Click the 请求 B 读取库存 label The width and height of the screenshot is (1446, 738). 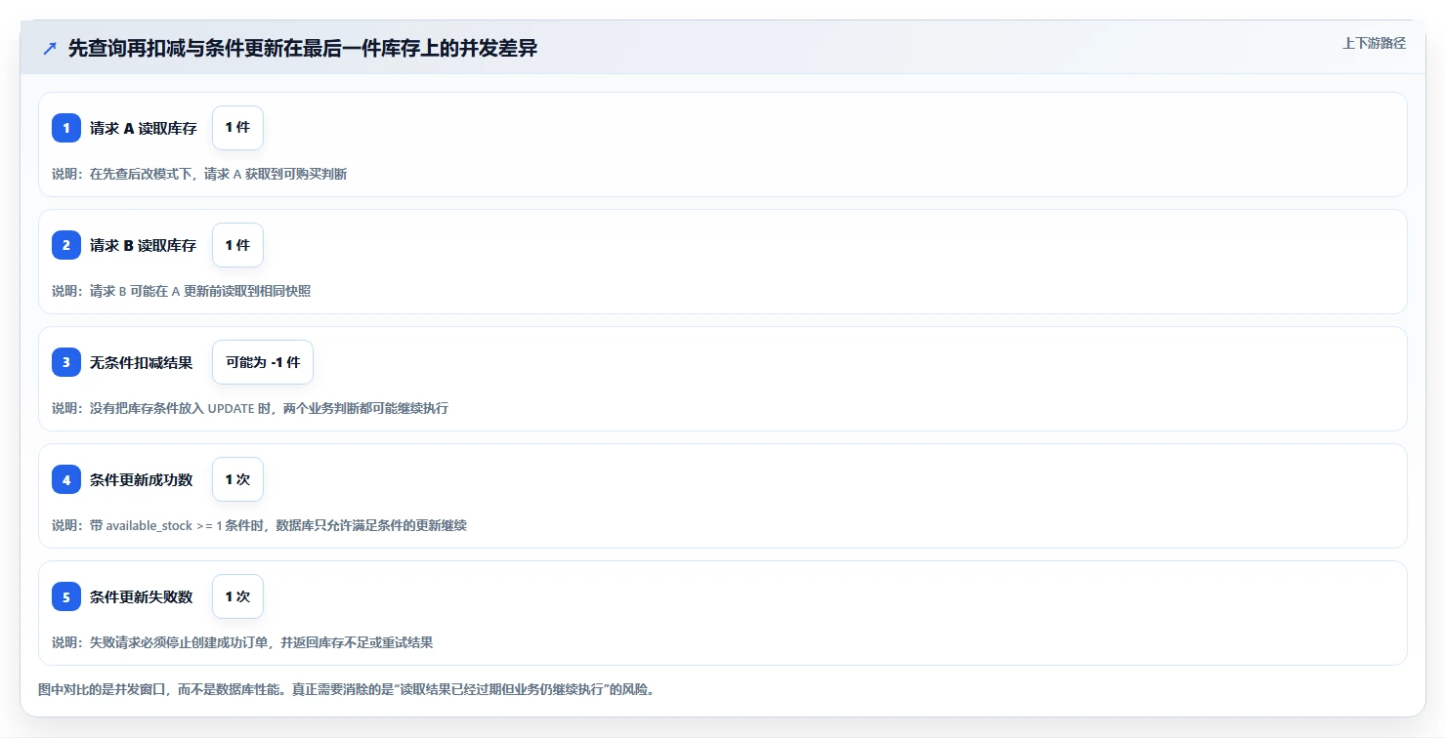tap(144, 245)
